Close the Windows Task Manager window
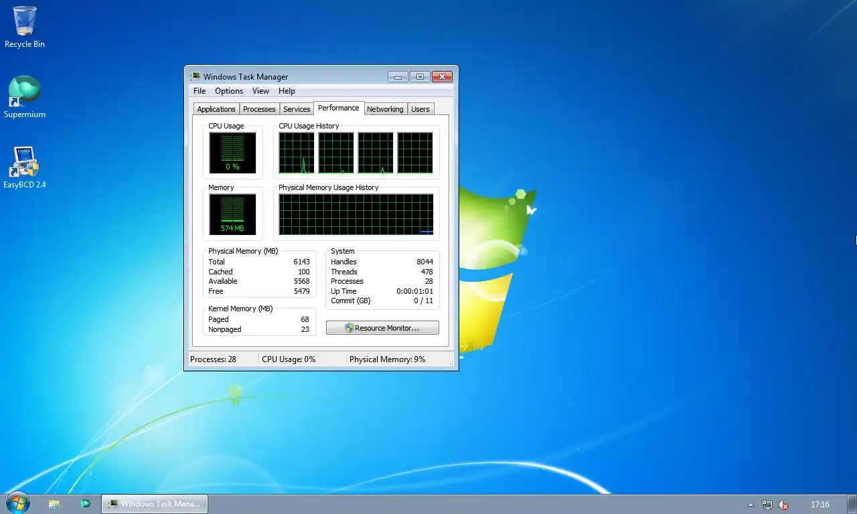 point(442,76)
